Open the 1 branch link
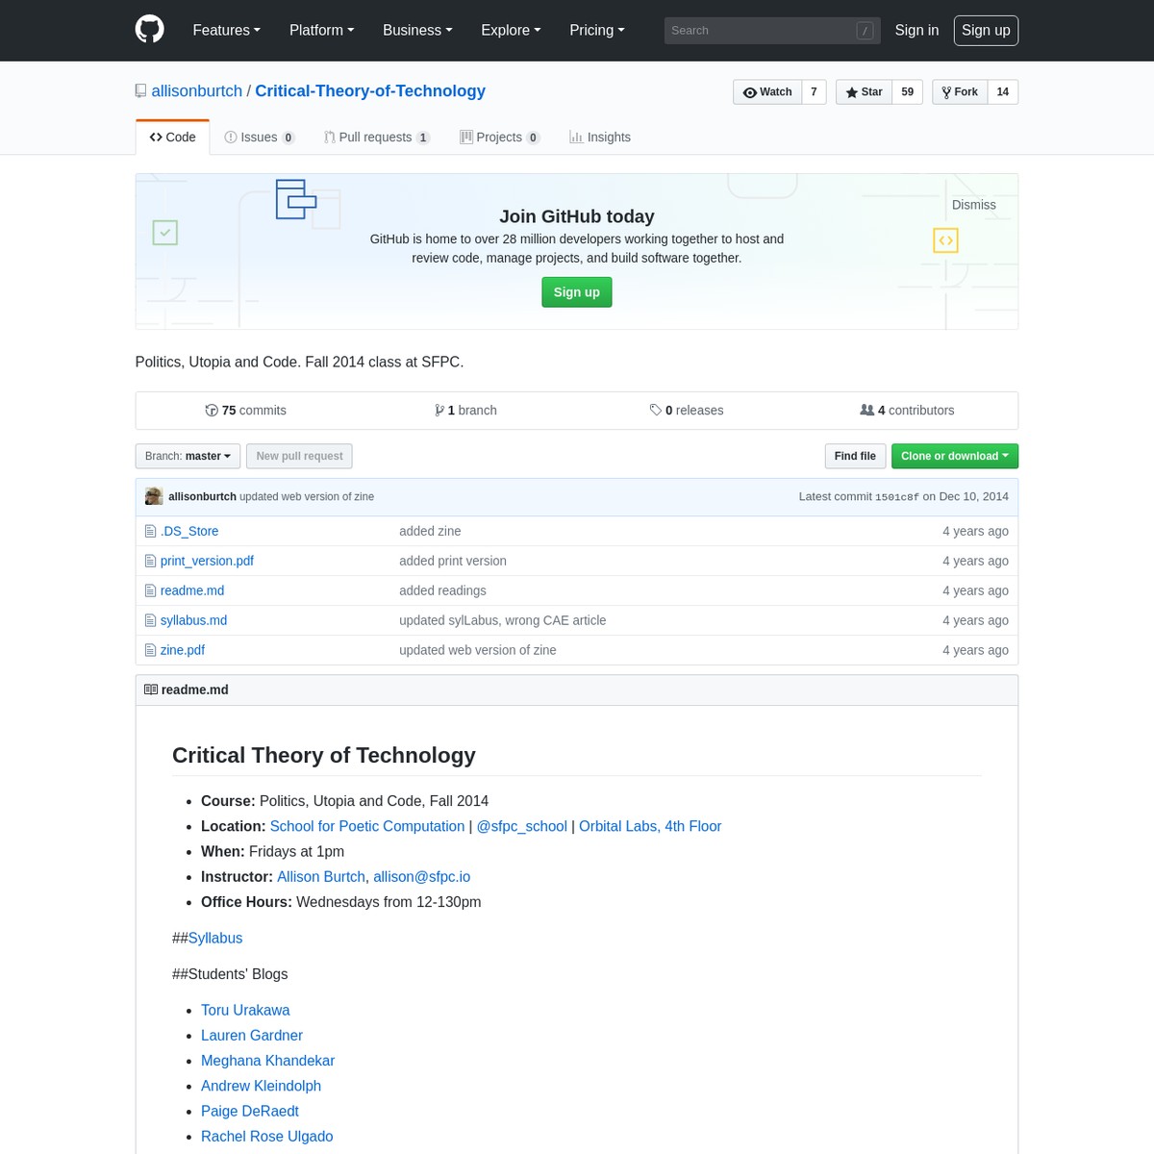 [x=465, y=411]
